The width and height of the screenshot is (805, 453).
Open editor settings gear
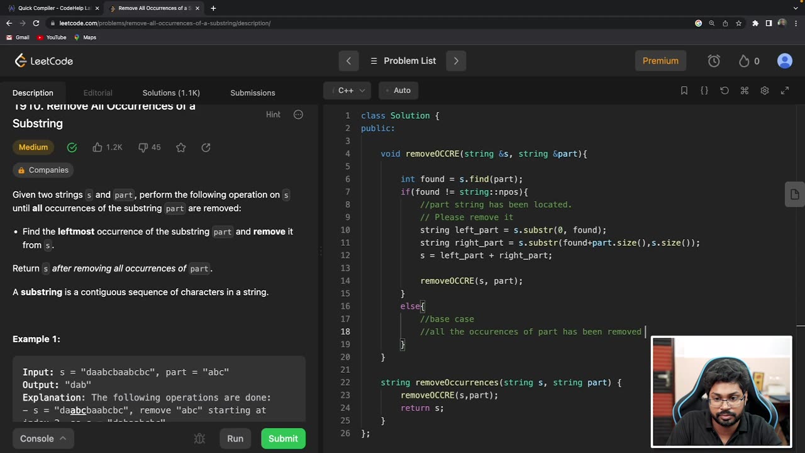tap(765, 91)
